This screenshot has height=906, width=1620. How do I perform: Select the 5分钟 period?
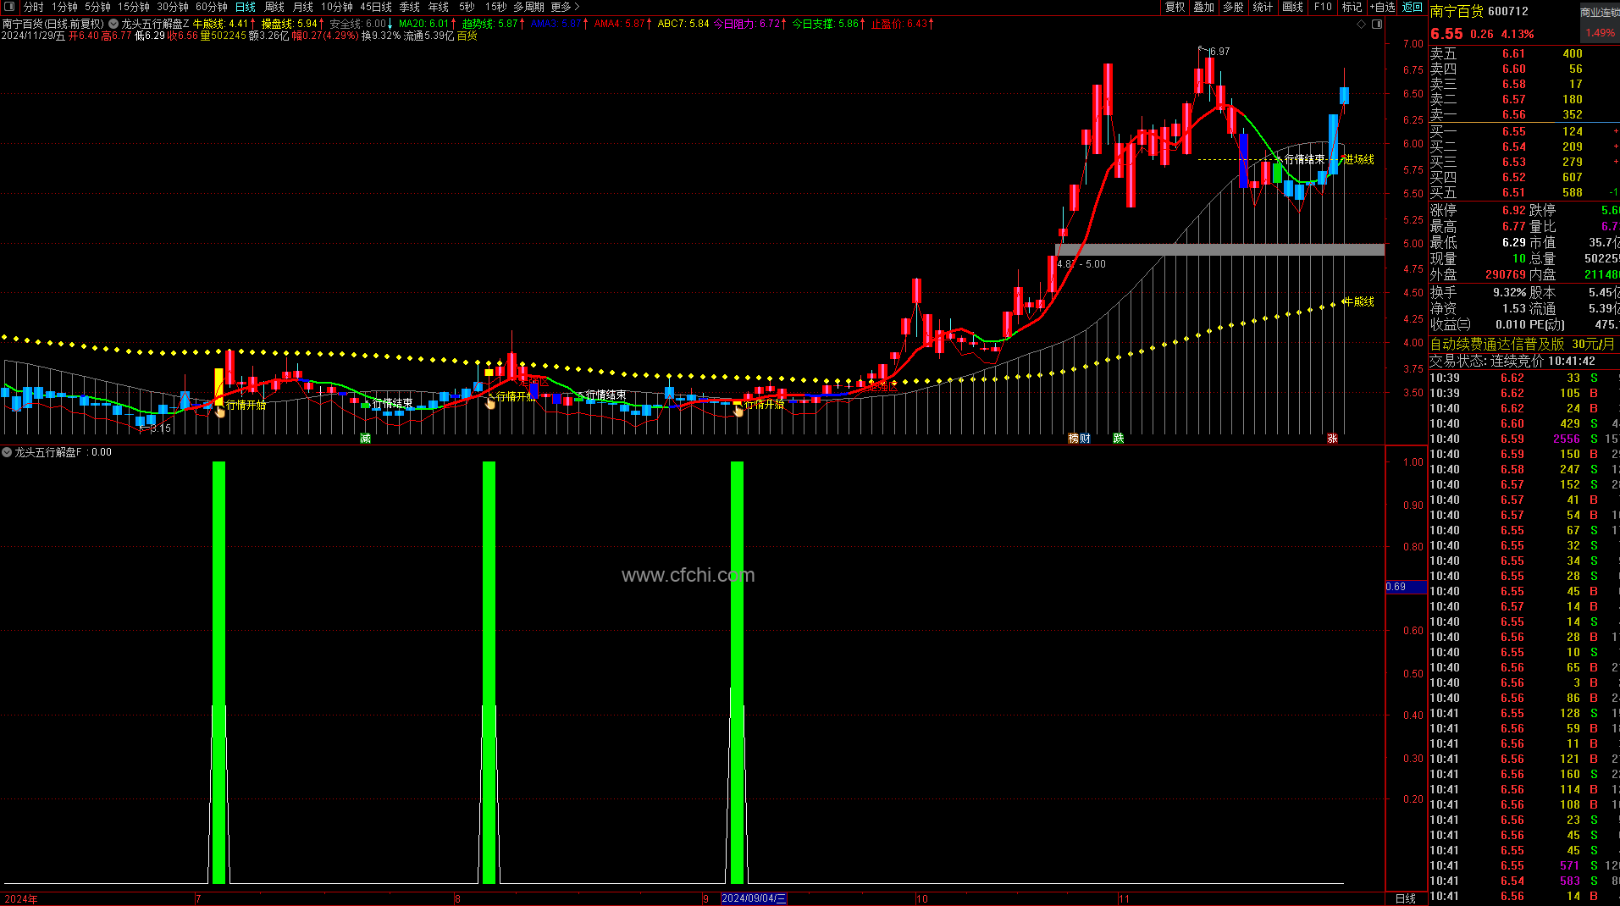click(97, 7)
